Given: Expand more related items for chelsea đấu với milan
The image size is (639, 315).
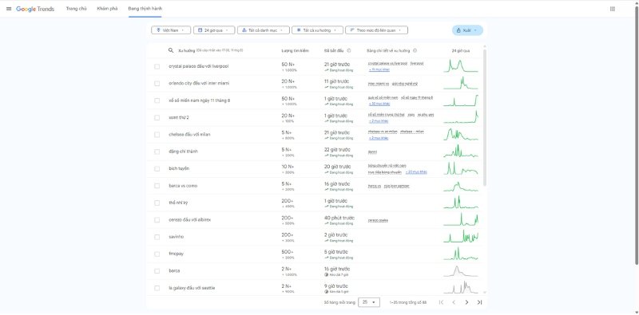Looking at the screenshot, I should 379,138.
